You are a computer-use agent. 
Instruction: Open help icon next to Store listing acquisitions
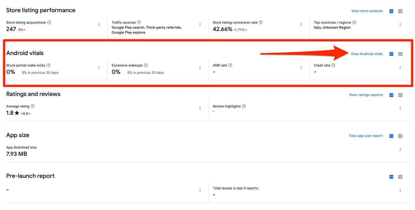pos(49,22)
